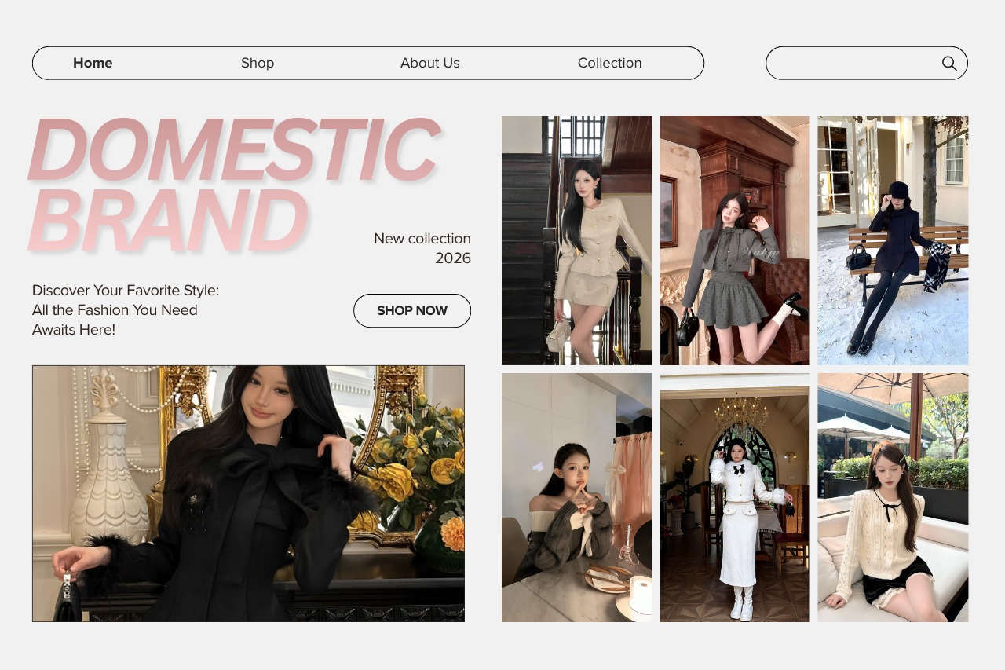Select Collection in the navigation bar
1005x670 pixels.
coord(610,63)
